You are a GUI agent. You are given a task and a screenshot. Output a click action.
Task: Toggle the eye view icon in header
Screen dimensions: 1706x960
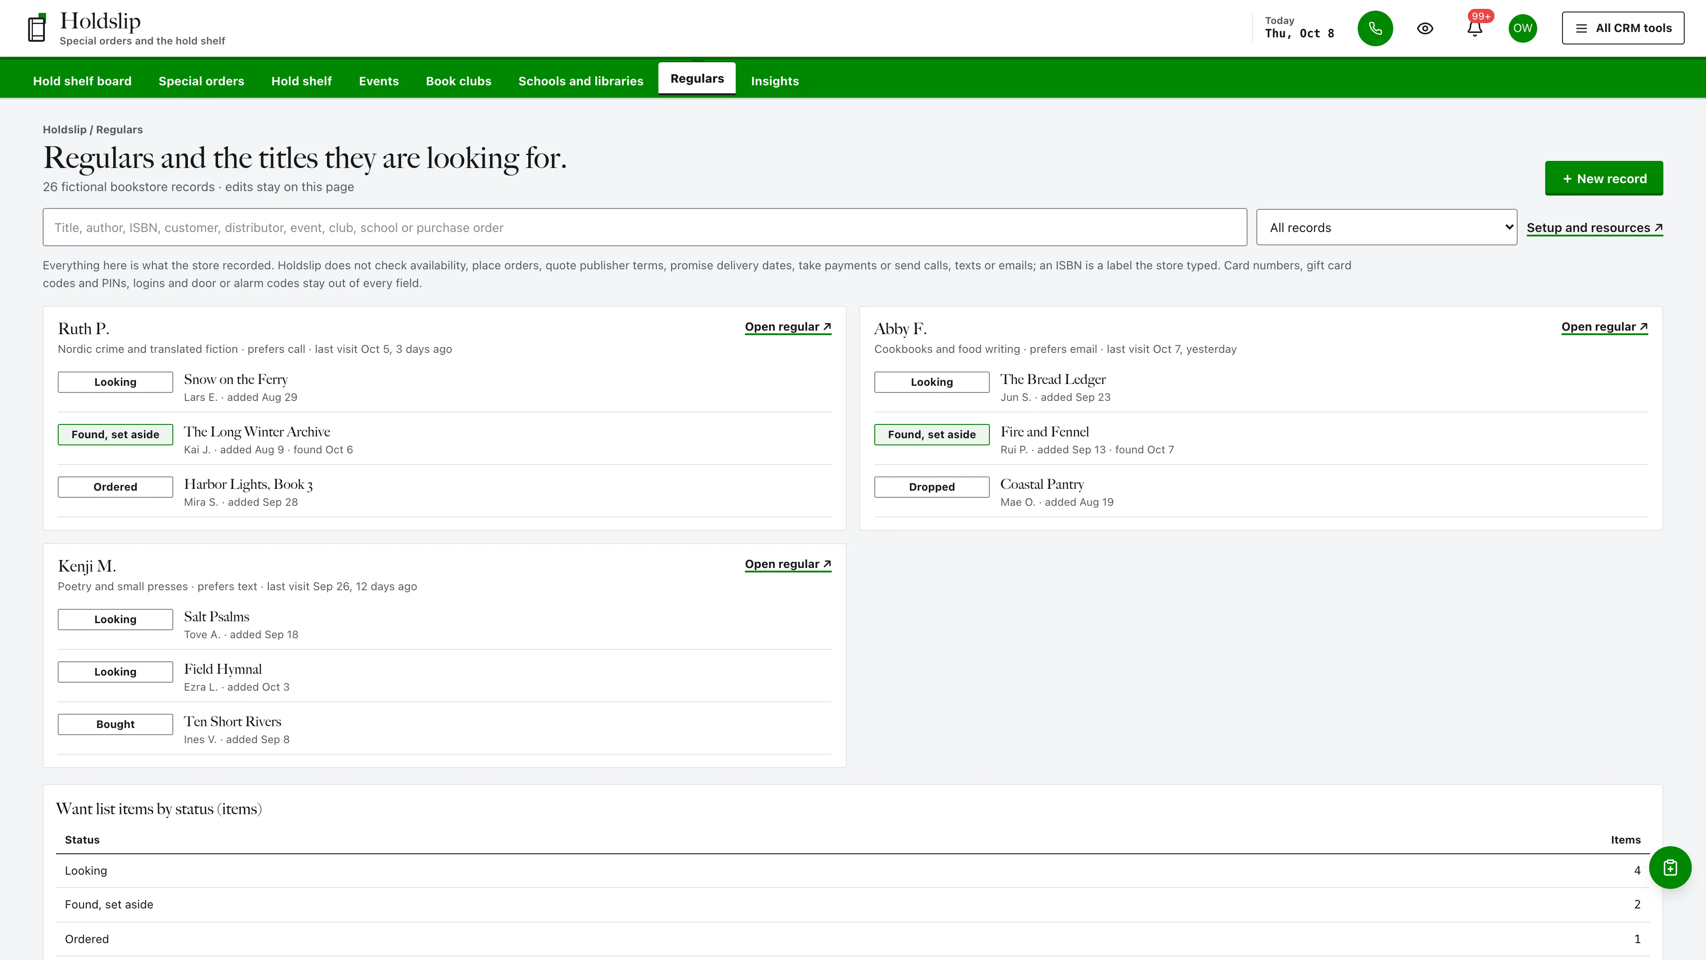tap(1424, 28)
